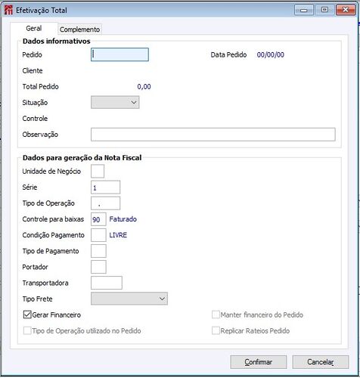Click the Cancelar button

tap(321, 362)
